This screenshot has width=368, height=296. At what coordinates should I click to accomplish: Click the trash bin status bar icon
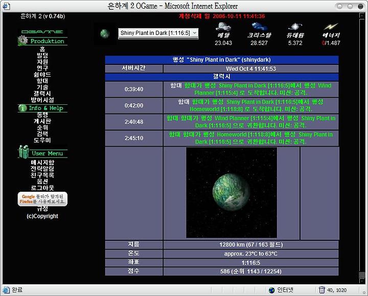322,290
